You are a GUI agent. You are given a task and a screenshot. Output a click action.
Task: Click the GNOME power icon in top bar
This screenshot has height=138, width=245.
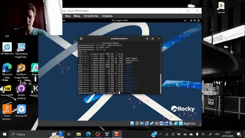(x=198, y=20)
